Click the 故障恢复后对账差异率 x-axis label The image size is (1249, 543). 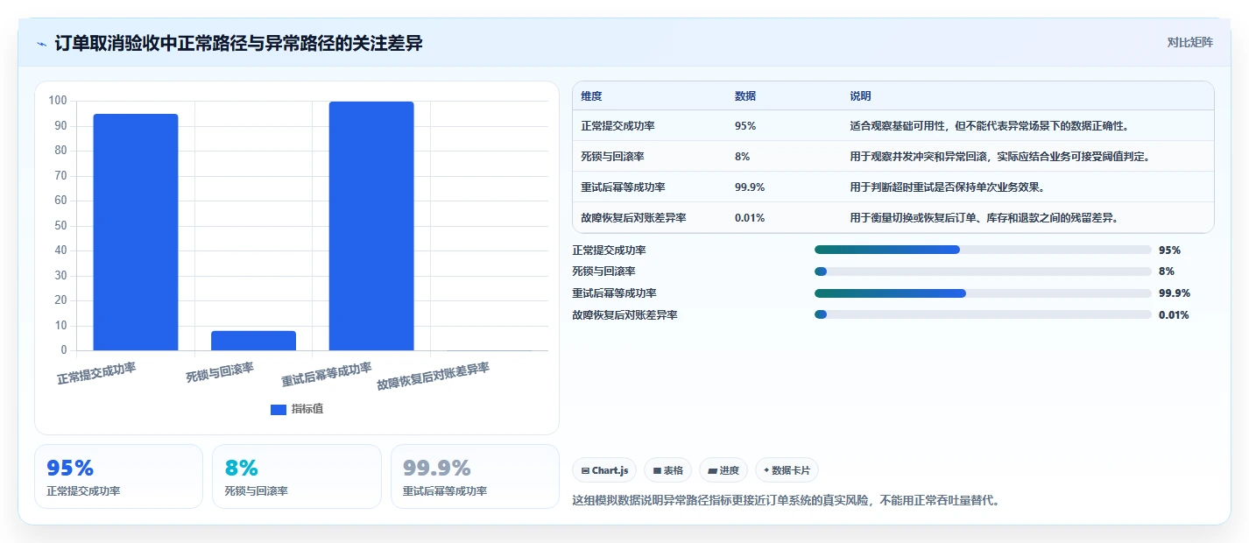tap(433, 377)
